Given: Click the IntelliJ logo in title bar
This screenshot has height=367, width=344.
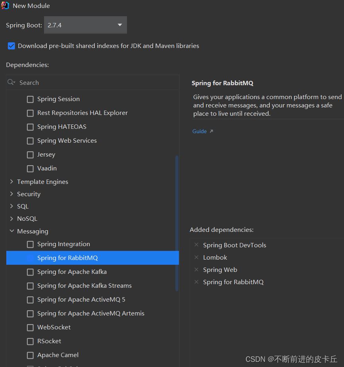Looking at the screenshot, I should 6,6.
